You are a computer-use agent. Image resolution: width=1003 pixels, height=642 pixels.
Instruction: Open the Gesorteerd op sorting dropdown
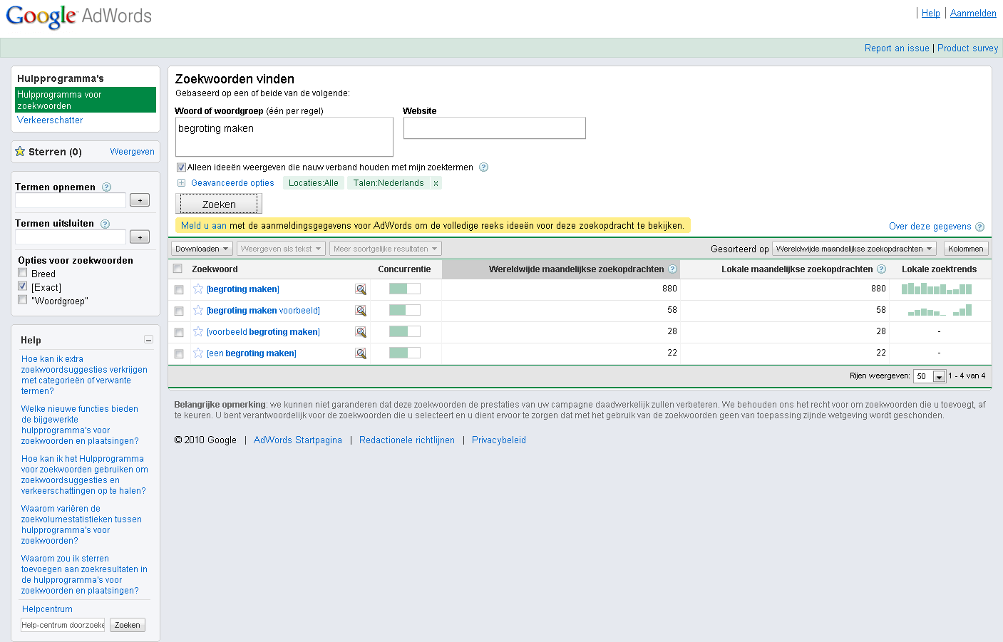[x=854, y=249]
